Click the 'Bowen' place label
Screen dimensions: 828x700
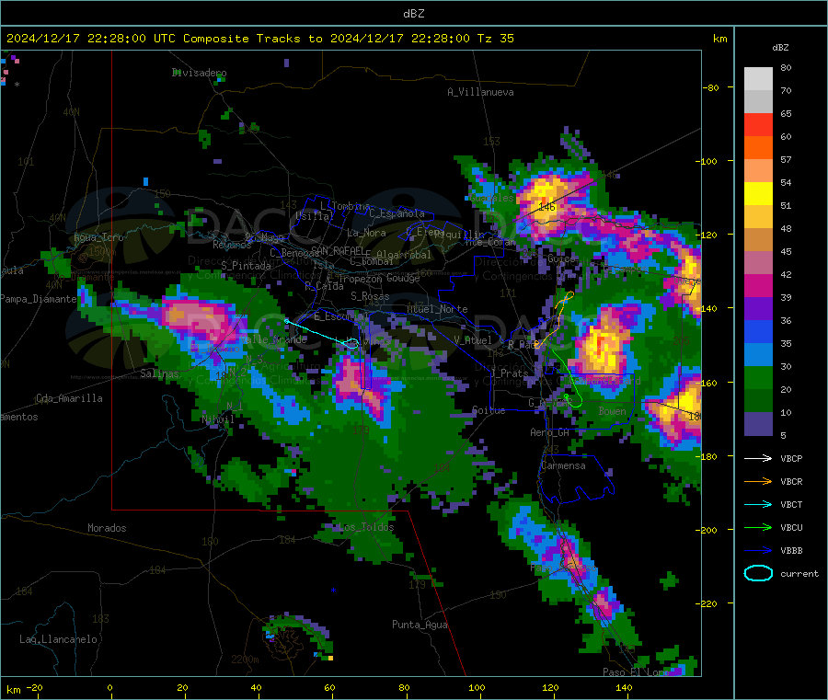point(613,410)
